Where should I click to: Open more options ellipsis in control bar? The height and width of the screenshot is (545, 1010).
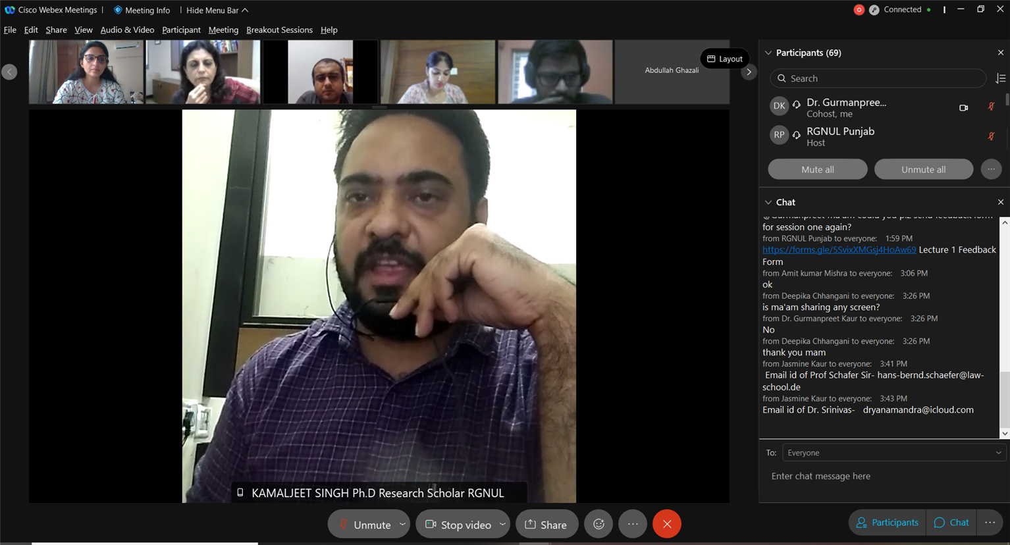pos(633,525)
